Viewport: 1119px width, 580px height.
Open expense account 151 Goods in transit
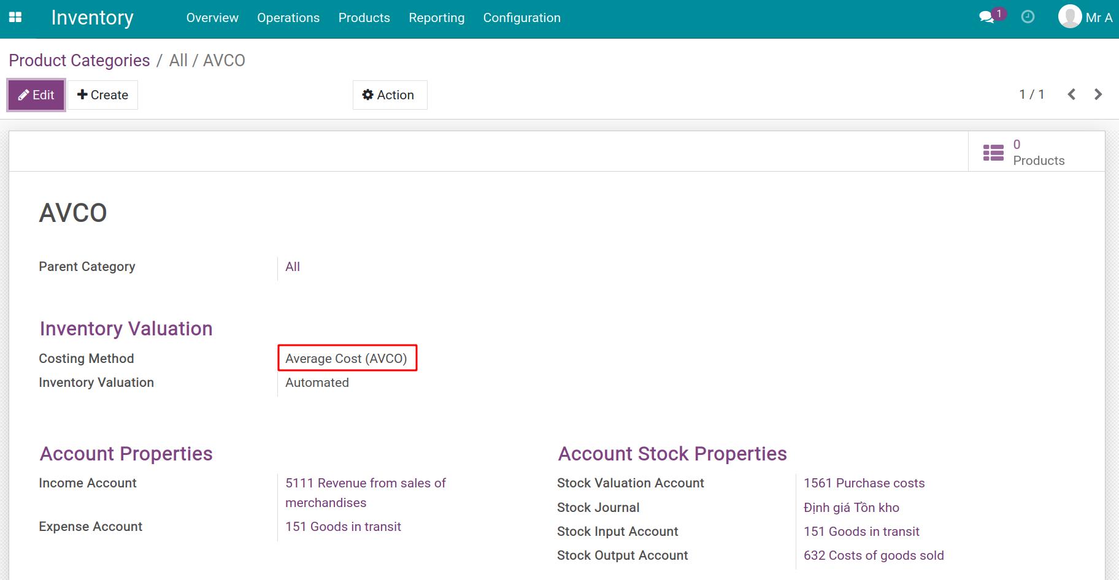click(x=343, y=527)
